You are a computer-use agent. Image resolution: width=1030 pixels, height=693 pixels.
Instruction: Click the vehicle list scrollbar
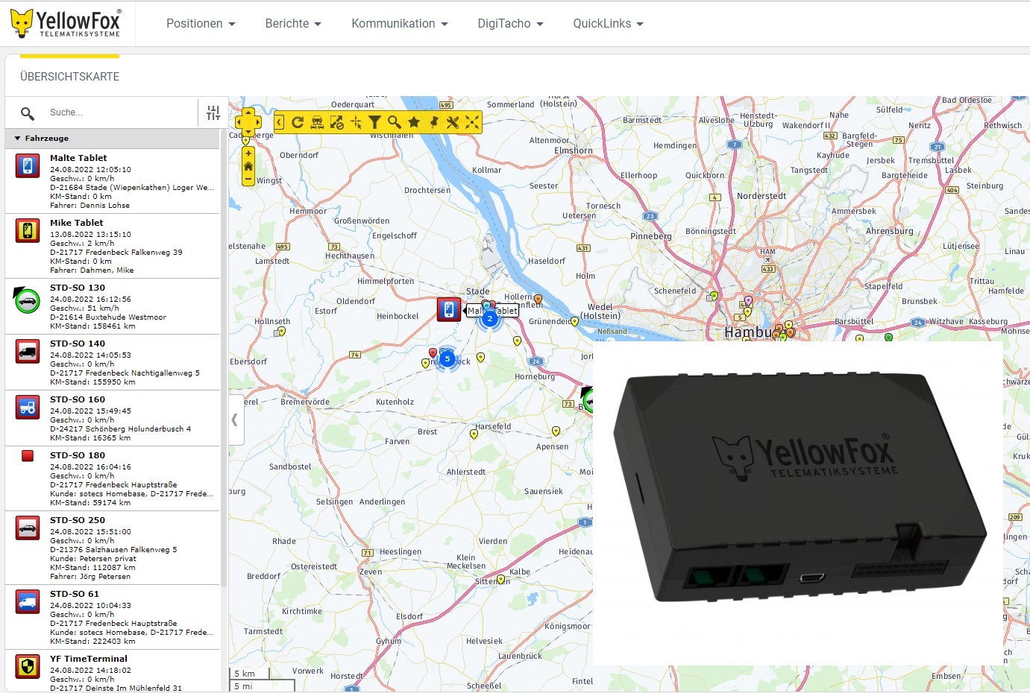tap(223, 358)
